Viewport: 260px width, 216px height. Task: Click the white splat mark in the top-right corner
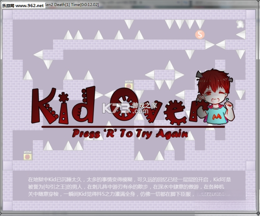pyautogui.click(x=240, y=24)
